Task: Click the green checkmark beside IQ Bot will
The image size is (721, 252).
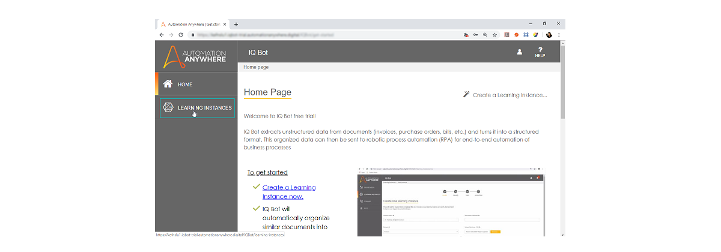Action: click(x=256, y=208)
